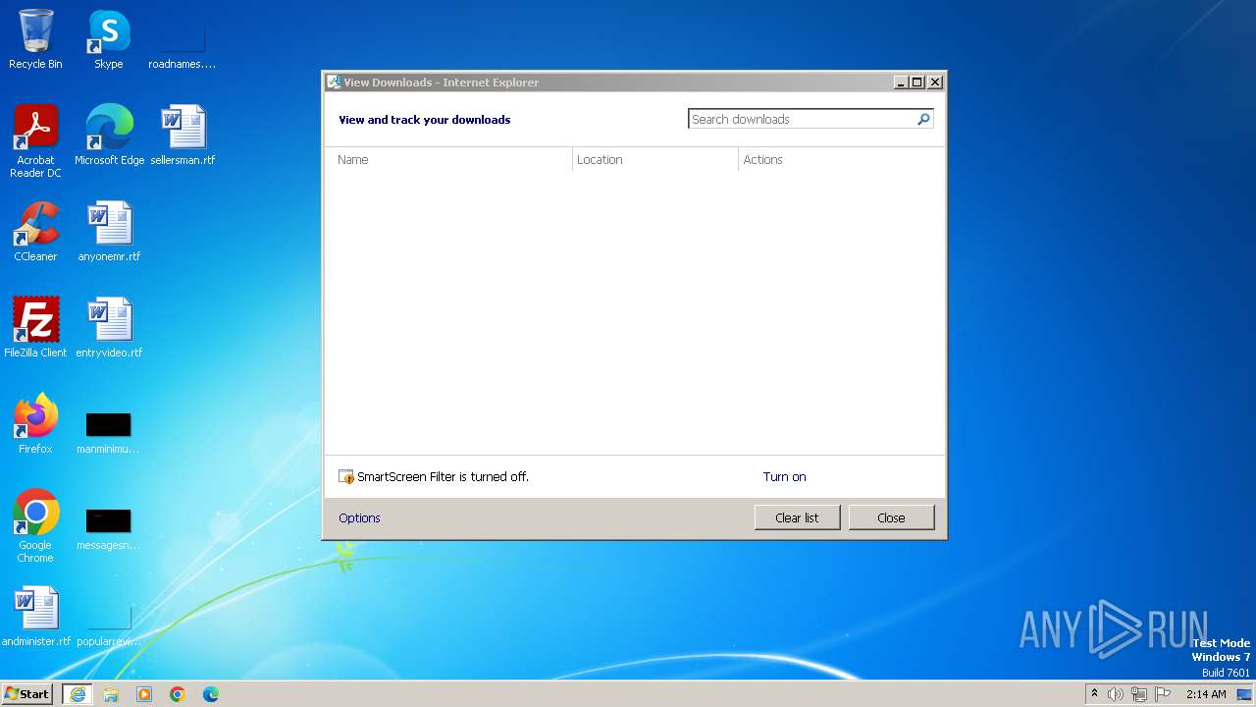
Task: Open Windows Media Player from taskbar
Action: click(144, 694)
